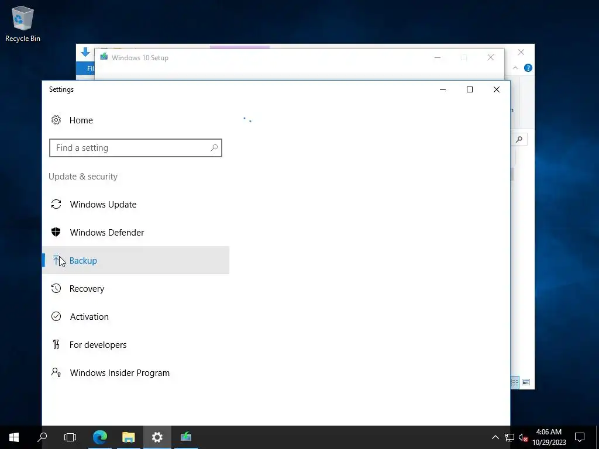
Task: Switch to Windows 10 Setup taskbar icon
Action: tap(186, 437)
